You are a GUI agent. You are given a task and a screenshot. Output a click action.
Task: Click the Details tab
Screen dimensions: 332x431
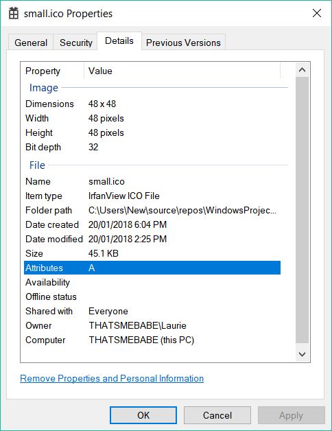coord(119,41)
